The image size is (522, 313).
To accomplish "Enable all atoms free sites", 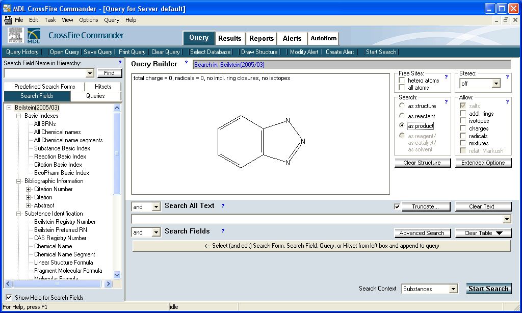I will click(402, 88).
